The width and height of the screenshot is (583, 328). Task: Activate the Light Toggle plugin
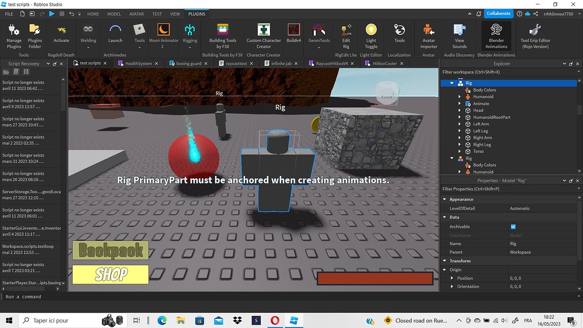(371, 35)
